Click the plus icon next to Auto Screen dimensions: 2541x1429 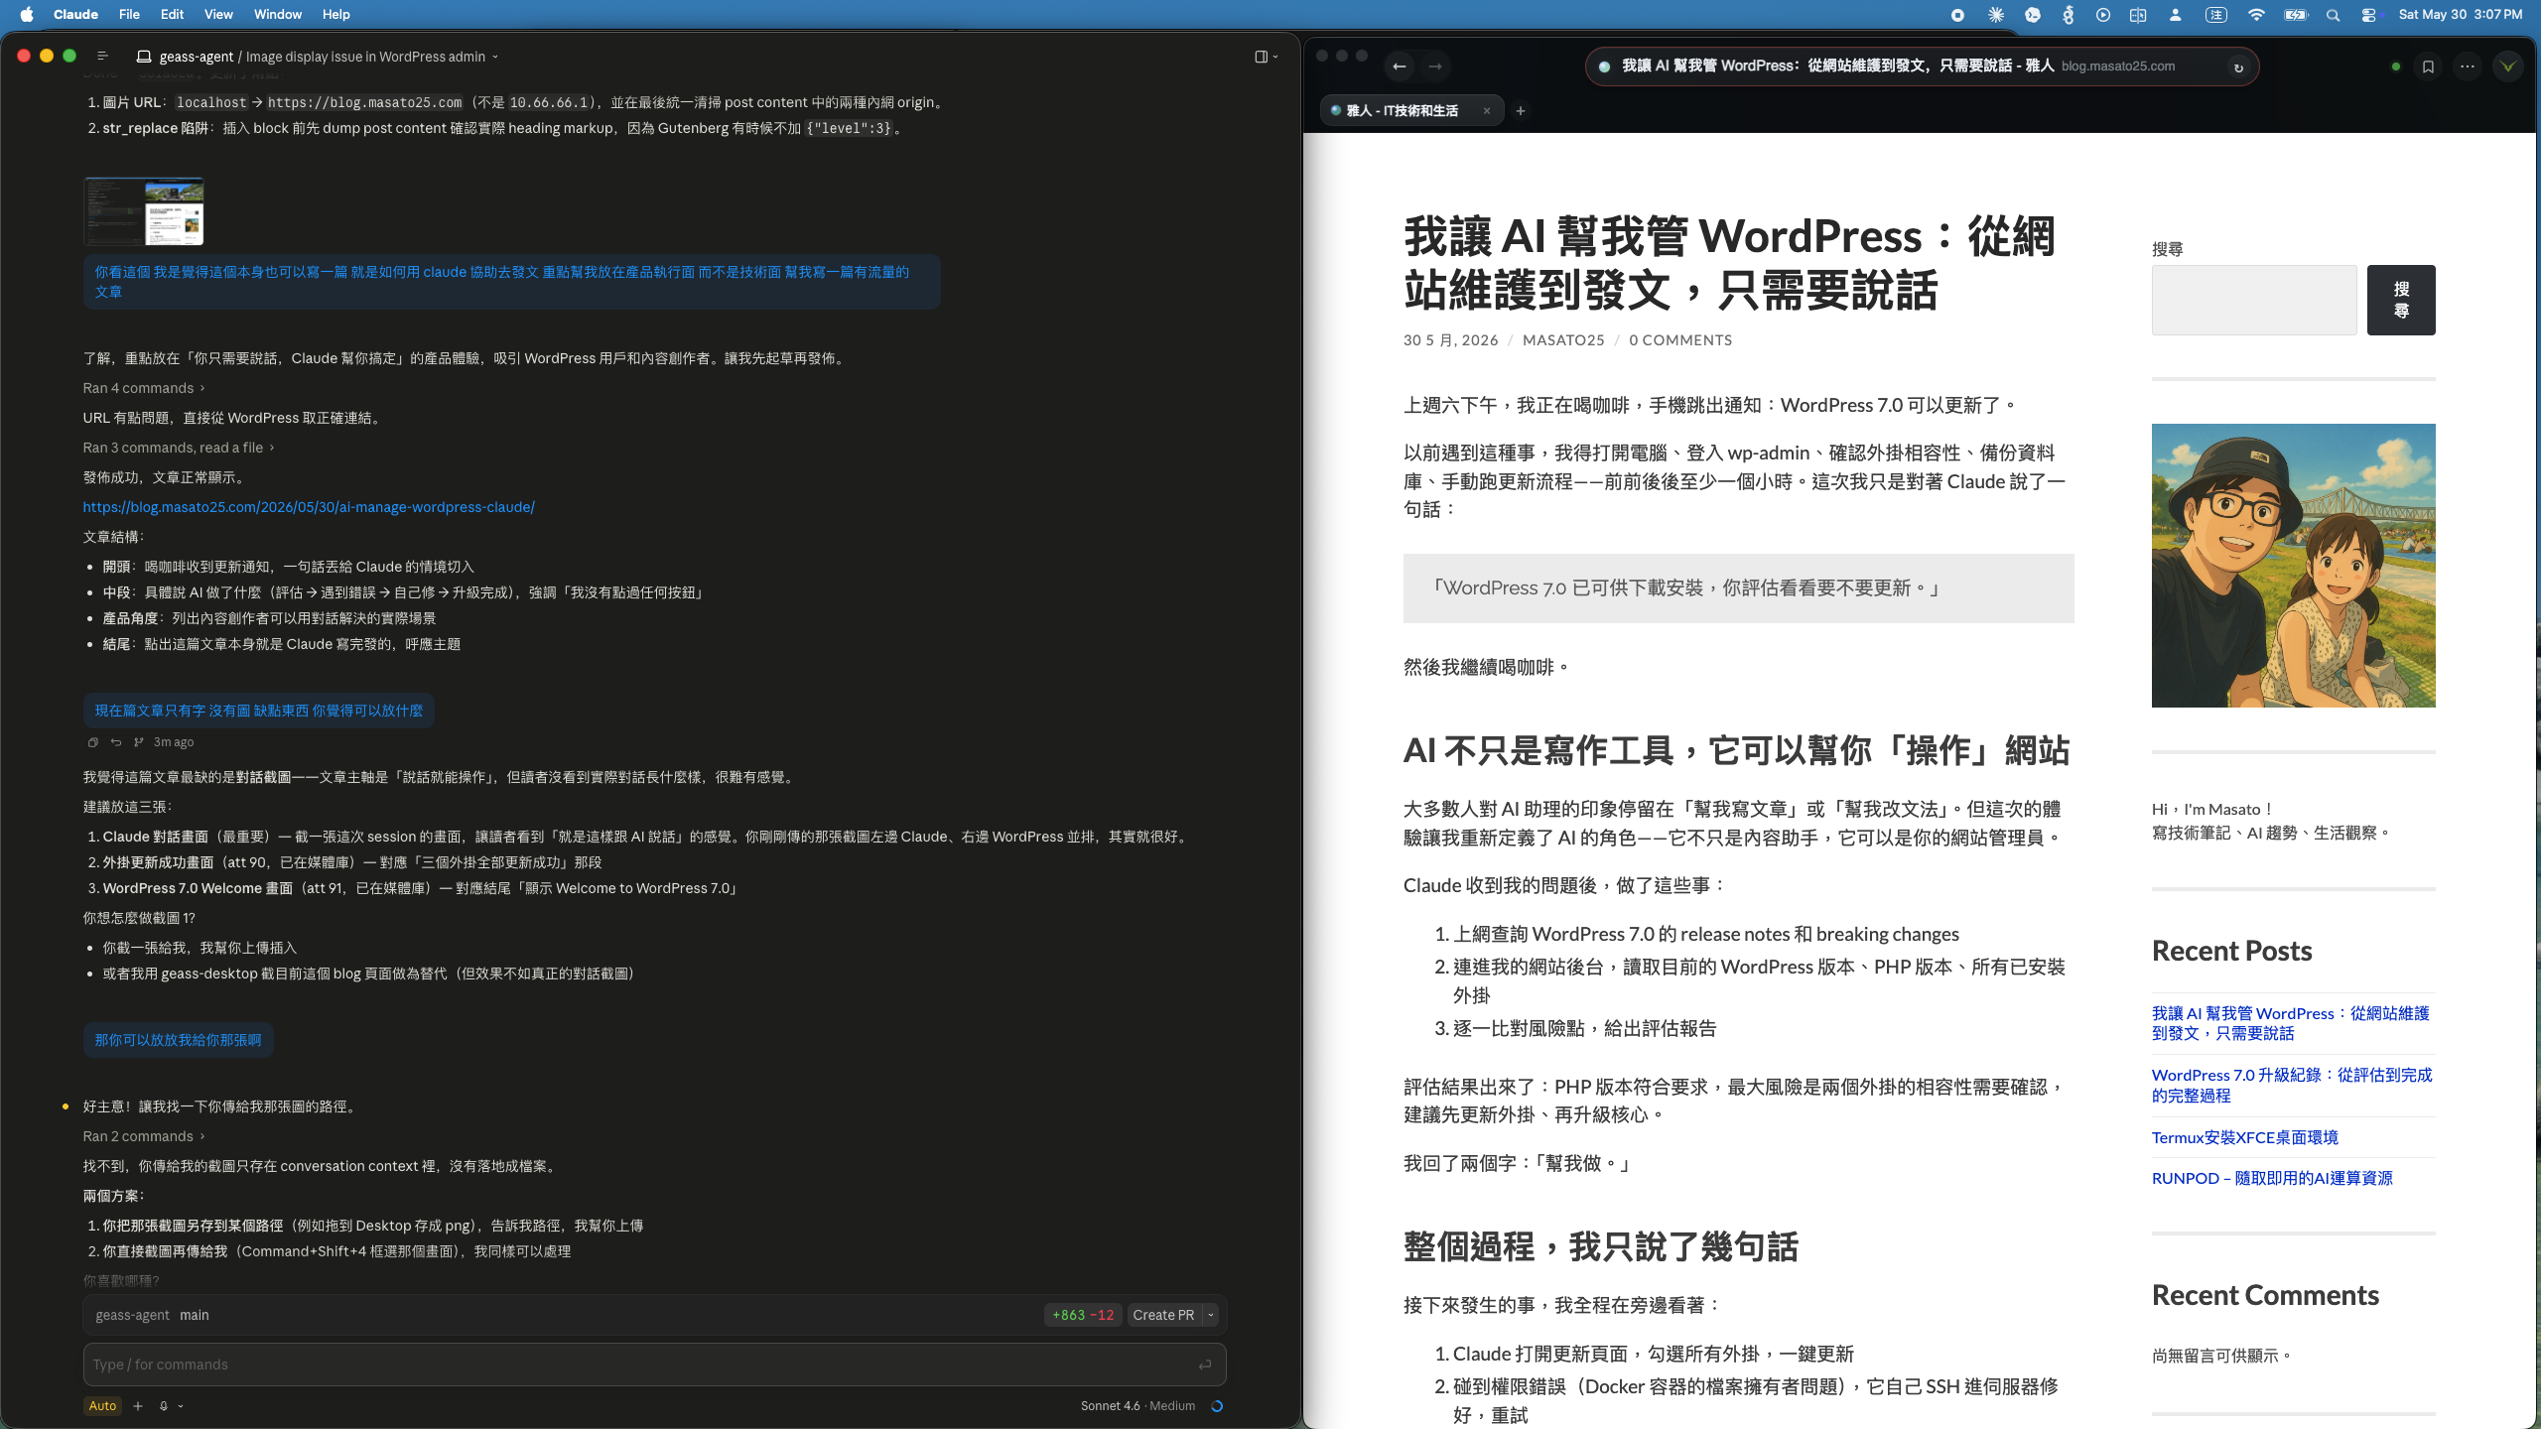(x=138, y=1406)
